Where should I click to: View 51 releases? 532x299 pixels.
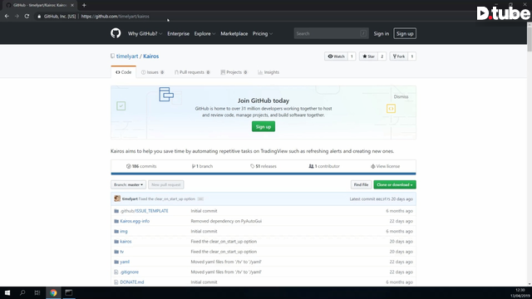264,166
